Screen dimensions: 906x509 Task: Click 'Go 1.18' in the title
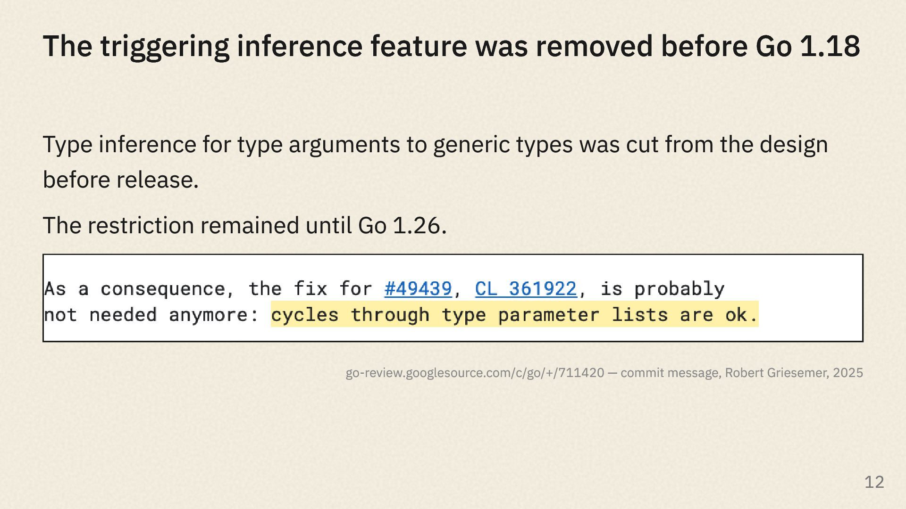tap(808, 47)
